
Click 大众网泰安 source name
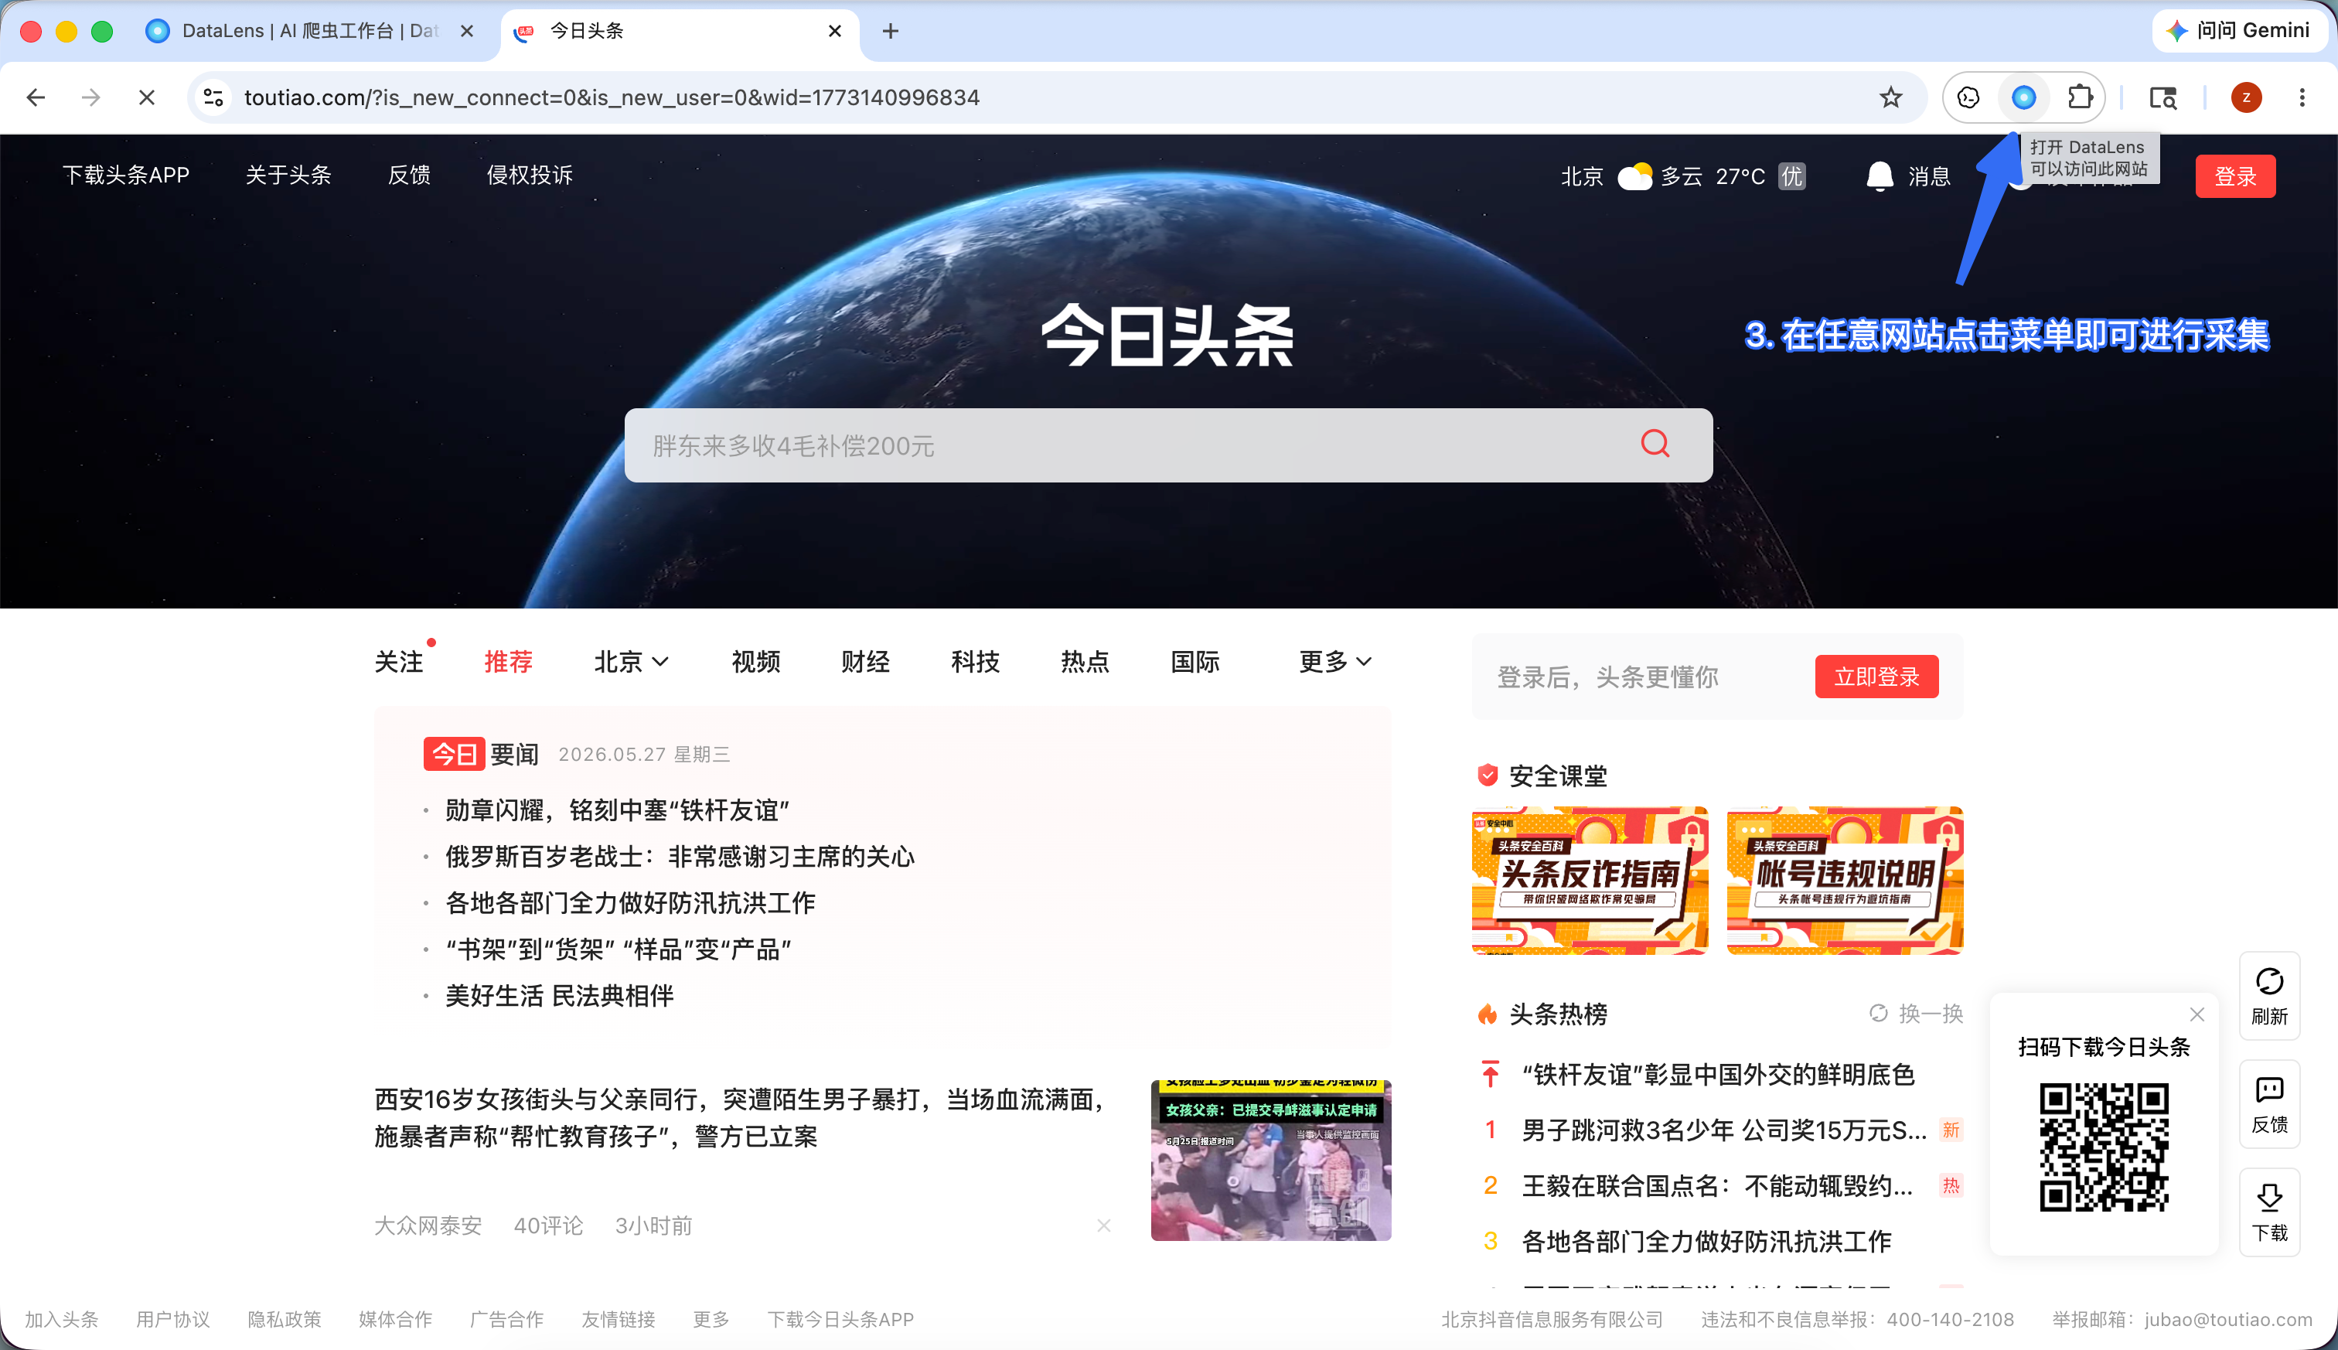point(428,1226)
